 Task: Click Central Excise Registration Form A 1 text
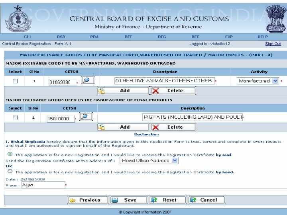click(x=36, y=44)
